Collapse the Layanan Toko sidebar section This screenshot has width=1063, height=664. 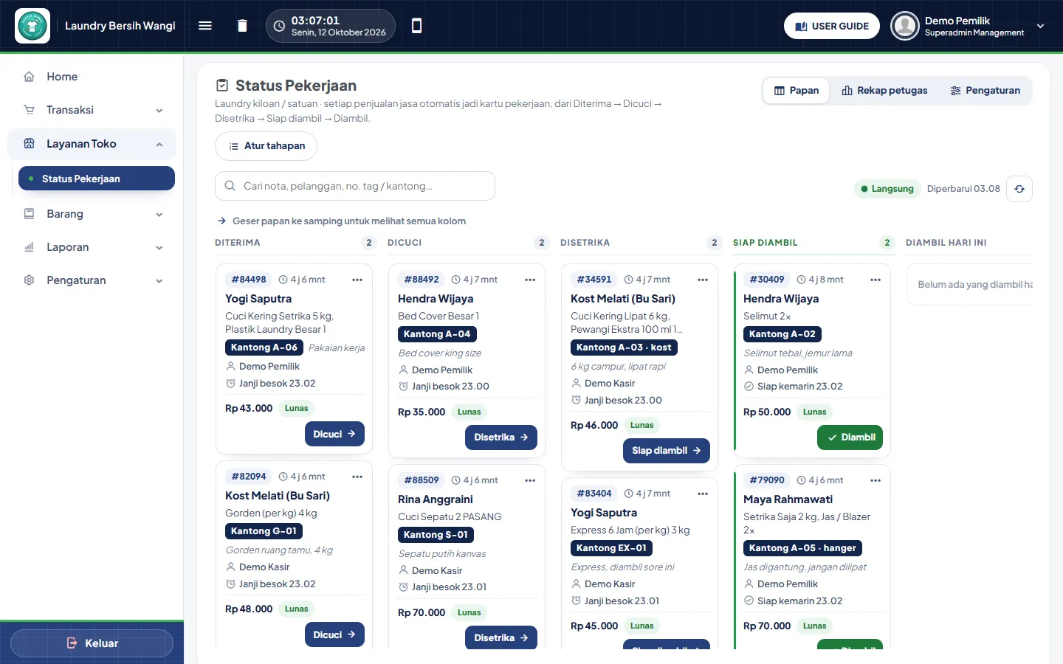tap(92, 144)
